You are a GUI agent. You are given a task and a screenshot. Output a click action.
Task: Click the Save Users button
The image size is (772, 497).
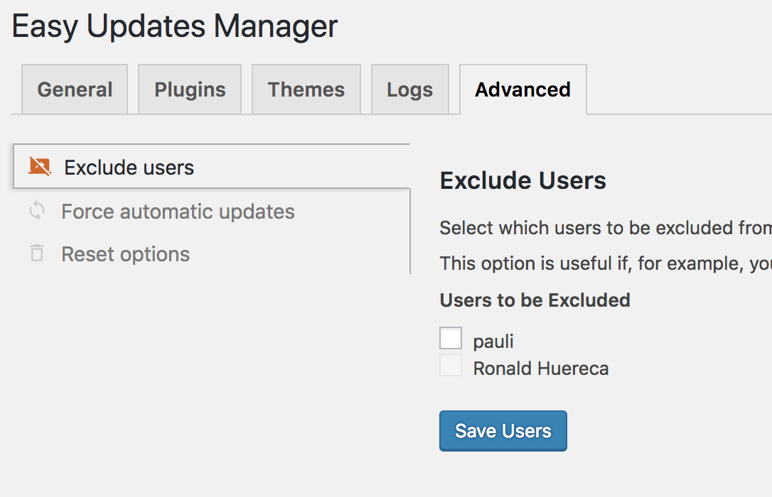coord(503,431)
